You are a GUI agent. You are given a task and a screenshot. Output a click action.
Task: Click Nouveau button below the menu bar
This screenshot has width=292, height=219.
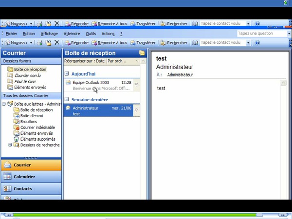(x=17, y=43)
